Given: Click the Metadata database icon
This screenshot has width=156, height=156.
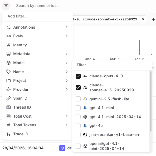Looking at the screenshot, I should (x=8, y=54).
